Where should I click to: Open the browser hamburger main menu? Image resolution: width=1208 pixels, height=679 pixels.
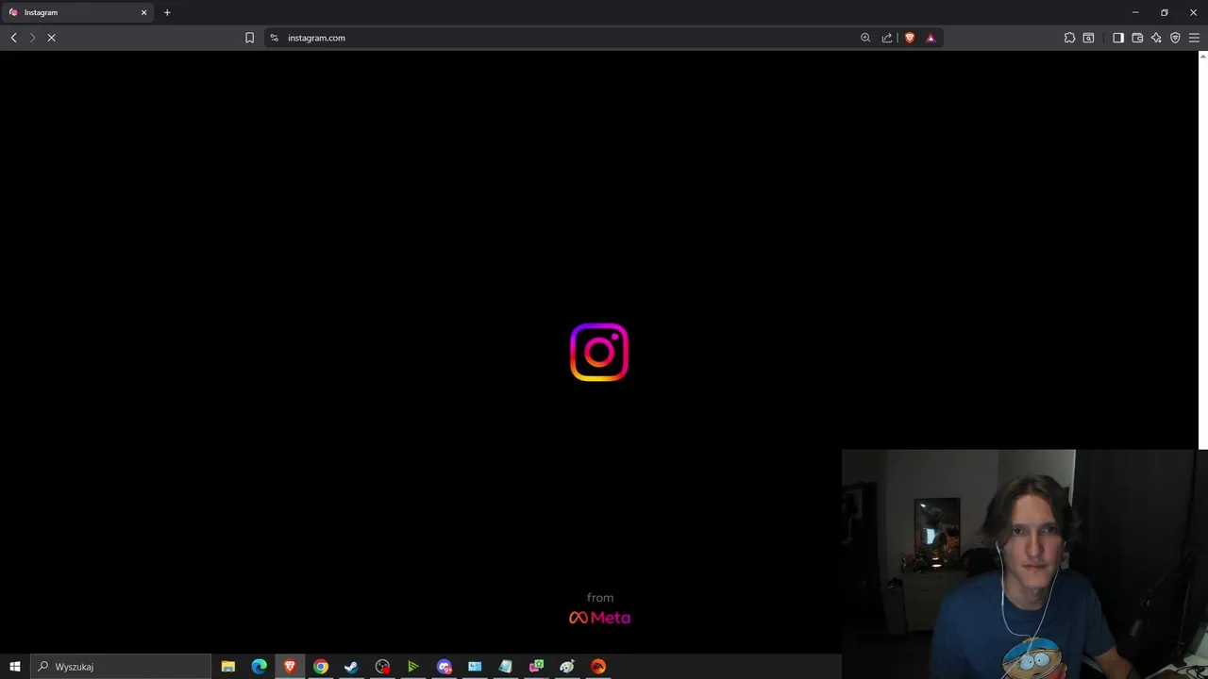click(1194, 38)
